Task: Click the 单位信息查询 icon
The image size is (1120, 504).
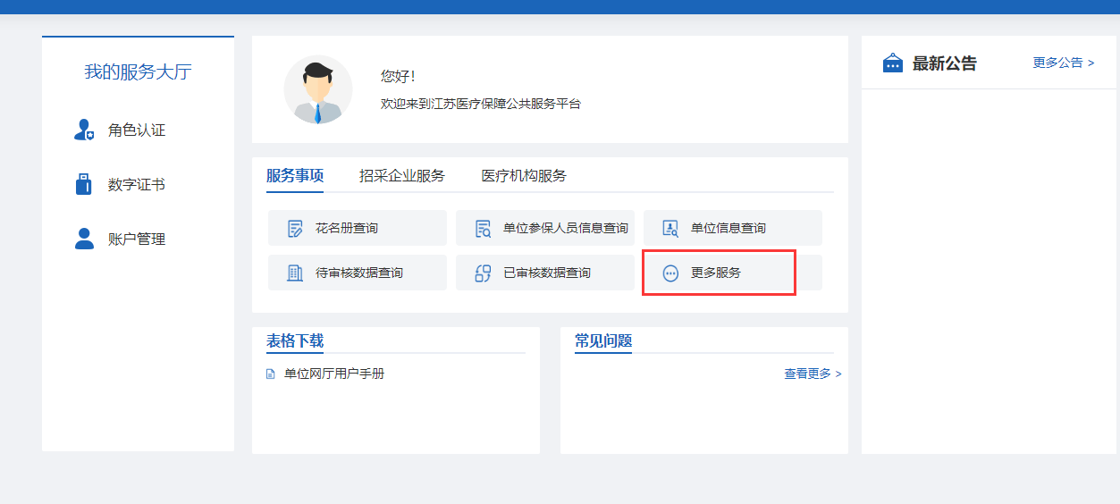Action: pyautogui.click(x=670, y=229)
